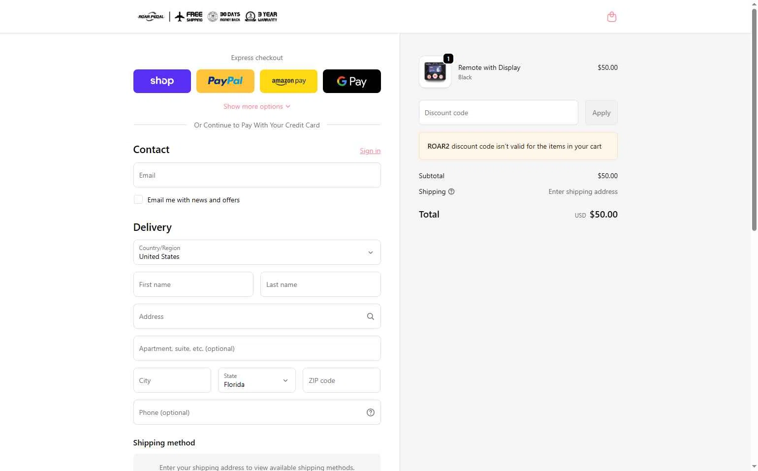Click the Remote with Display product thumbnail
The image size is (758, 471).
[435, 72]
